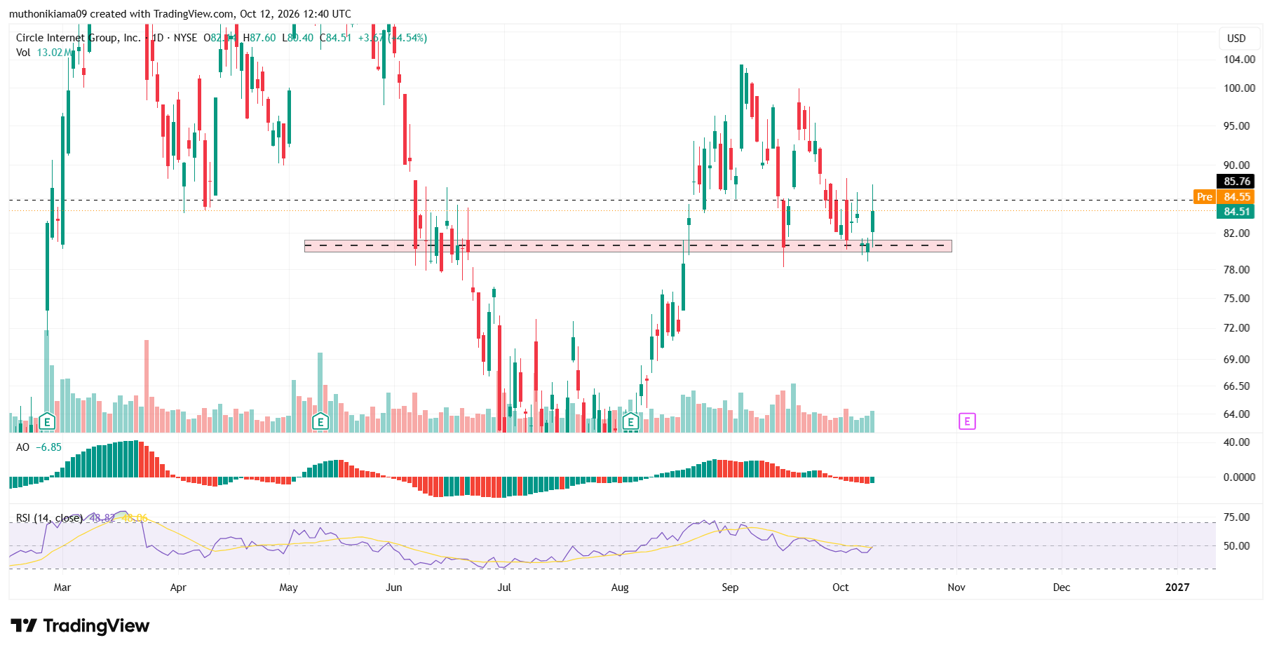Click the NYSE exchange label in the header
Screen dimensions: 1272x652
click(x=185, y=38)
